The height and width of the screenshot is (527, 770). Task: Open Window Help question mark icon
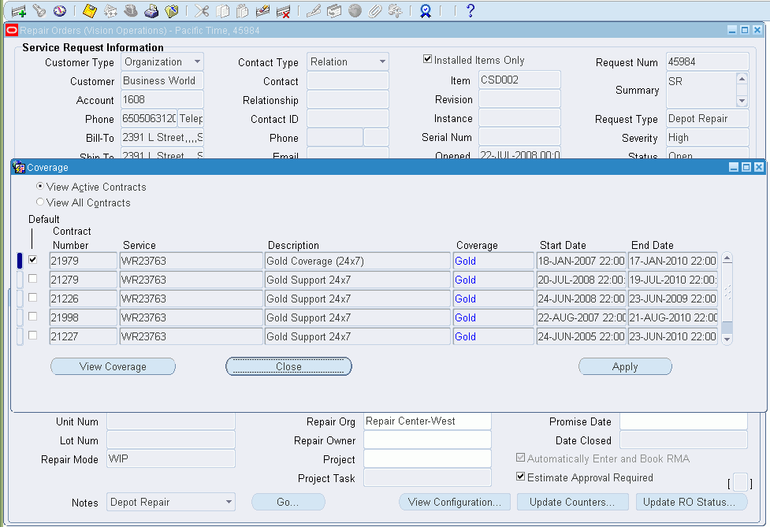click(x=470, y=11)
